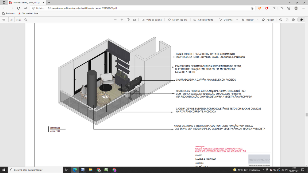This screenshot has width=308, height=173.
Task: Open the browser extensions puzzle icon
Action: coord(274,8)
